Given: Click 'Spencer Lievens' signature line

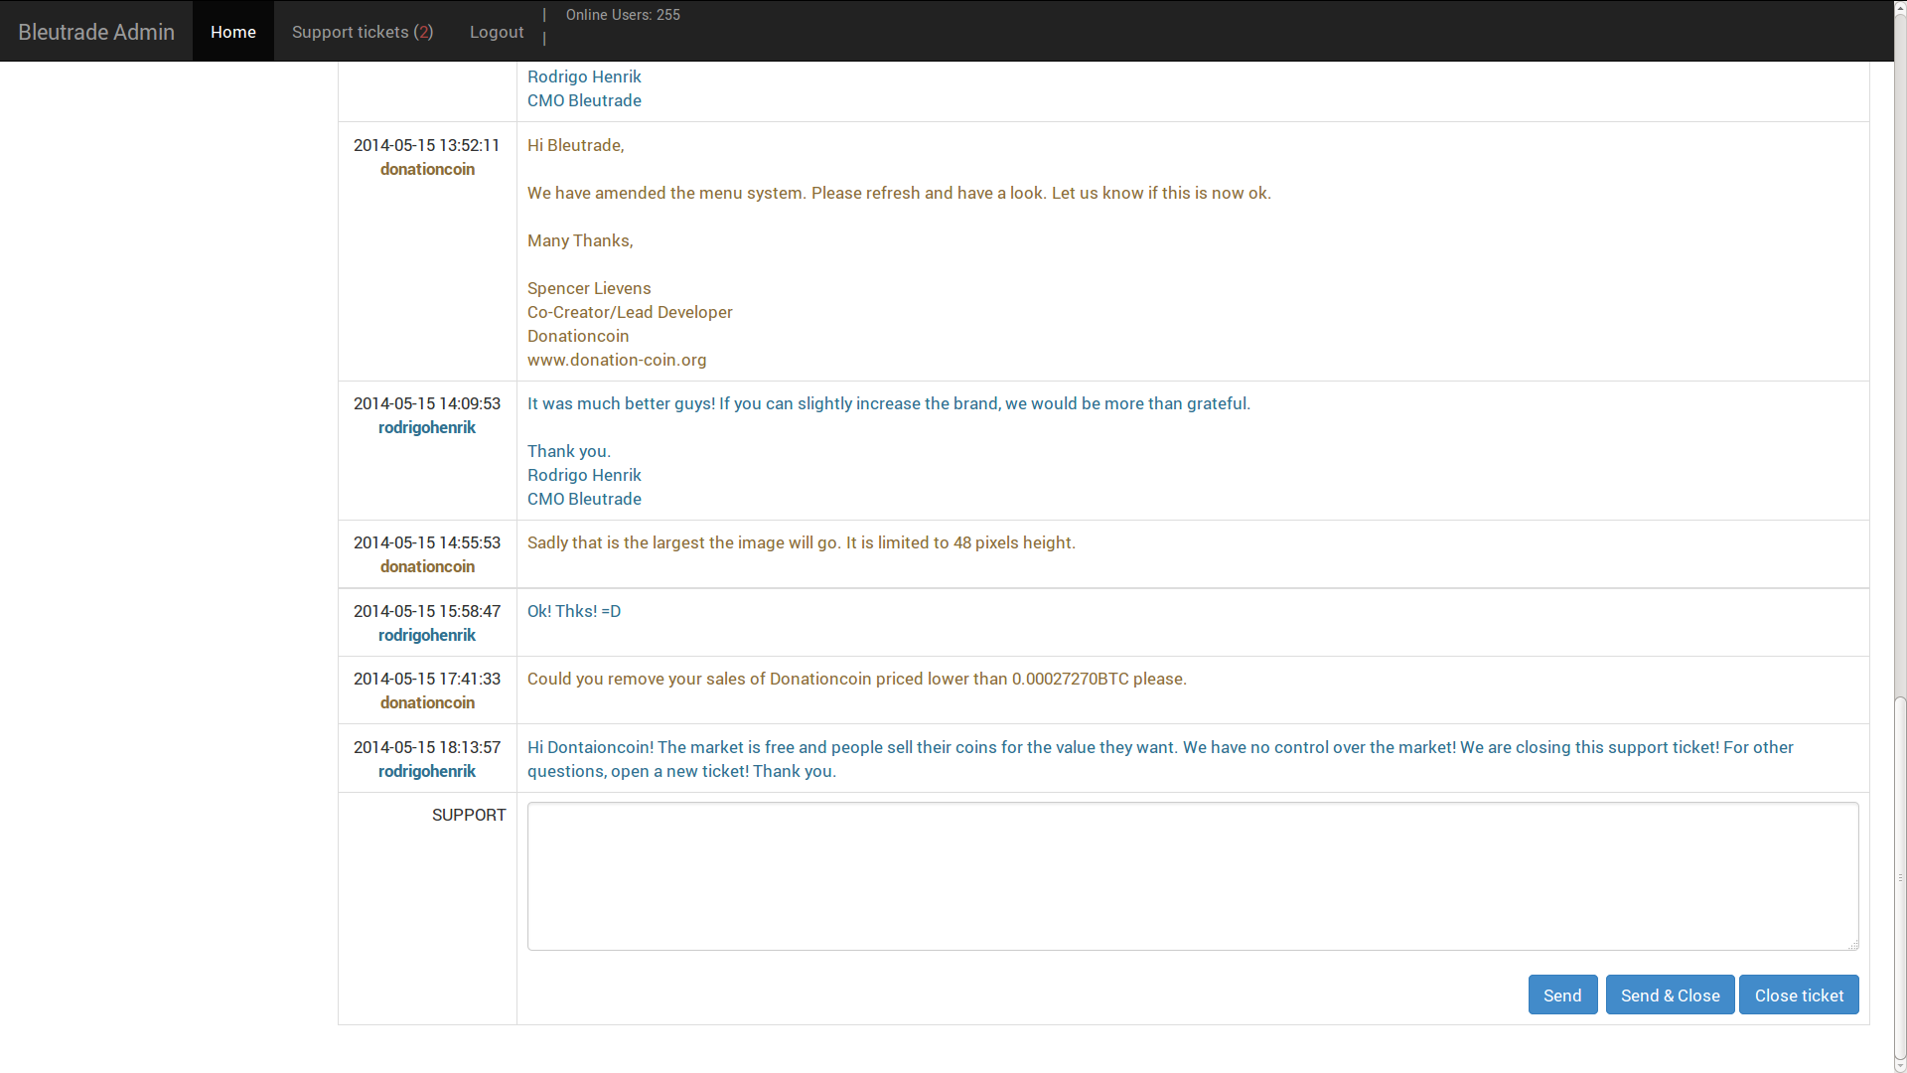Looking at the screenshot, I should [589, 288].
